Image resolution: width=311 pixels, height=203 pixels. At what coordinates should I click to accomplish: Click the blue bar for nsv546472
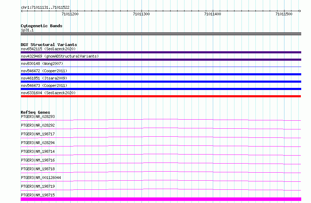(161, 74)
